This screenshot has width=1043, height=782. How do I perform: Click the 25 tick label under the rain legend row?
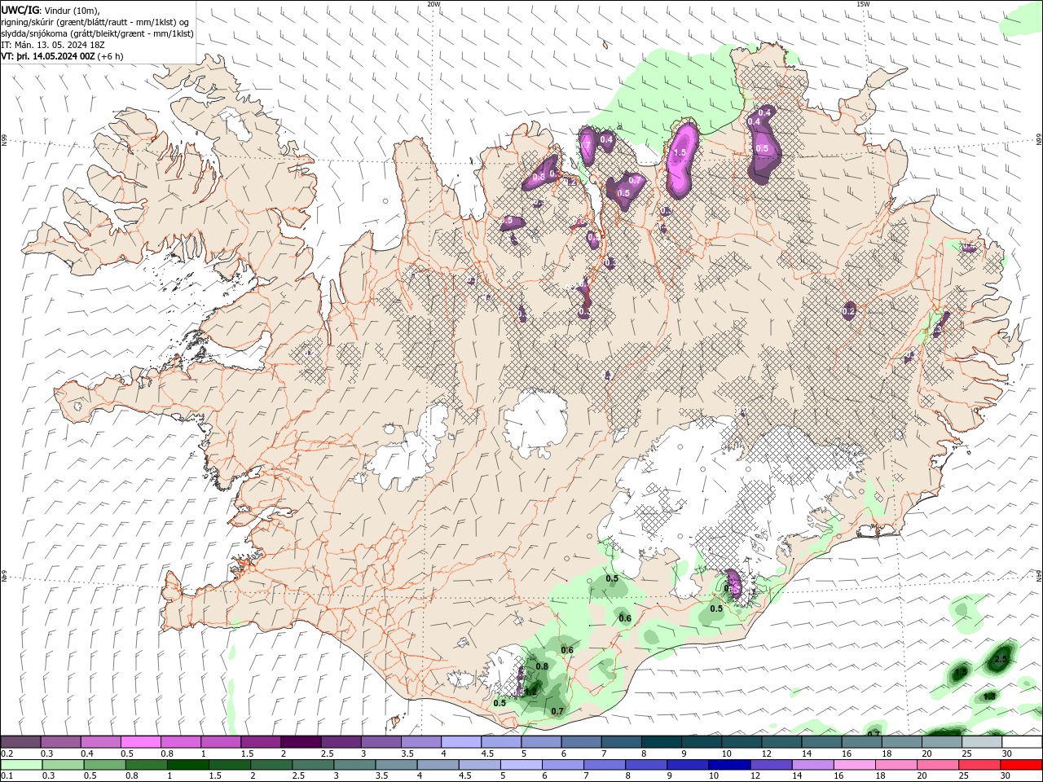click(964, 776)
